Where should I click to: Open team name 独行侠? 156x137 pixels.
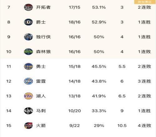(43, 37)
